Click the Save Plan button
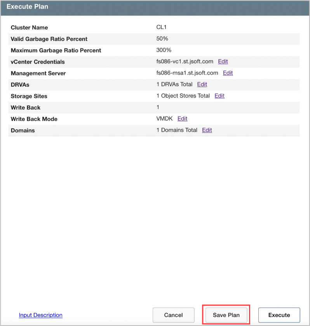Image resolution: width=310 pixels, height=326 pixels. click(x=226, y=315)
